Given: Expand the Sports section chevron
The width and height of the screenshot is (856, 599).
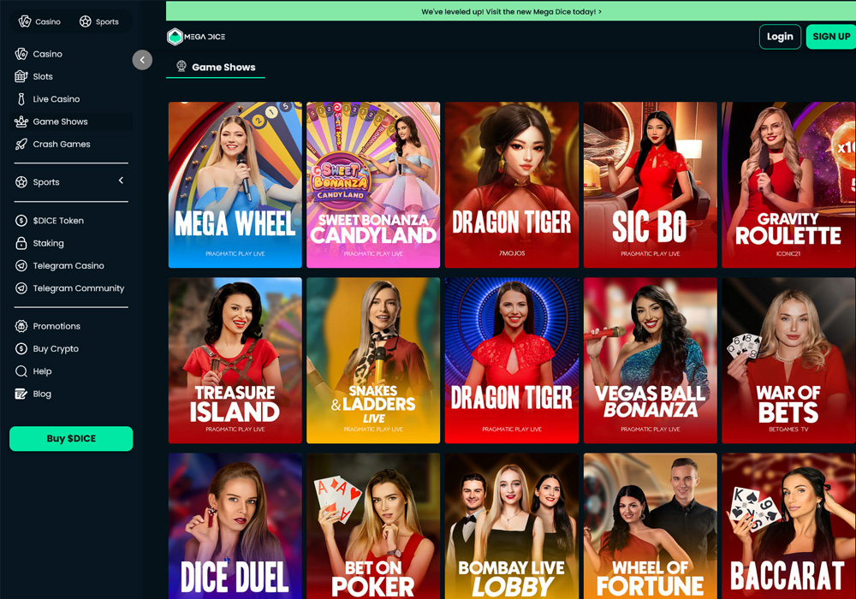Looking at the screenshot, I should click(122, 180).
